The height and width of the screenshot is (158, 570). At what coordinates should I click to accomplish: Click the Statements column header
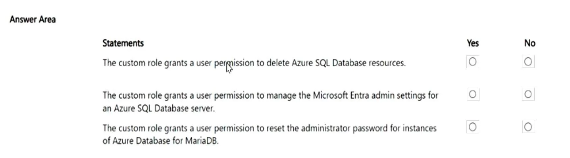[123, 43]
